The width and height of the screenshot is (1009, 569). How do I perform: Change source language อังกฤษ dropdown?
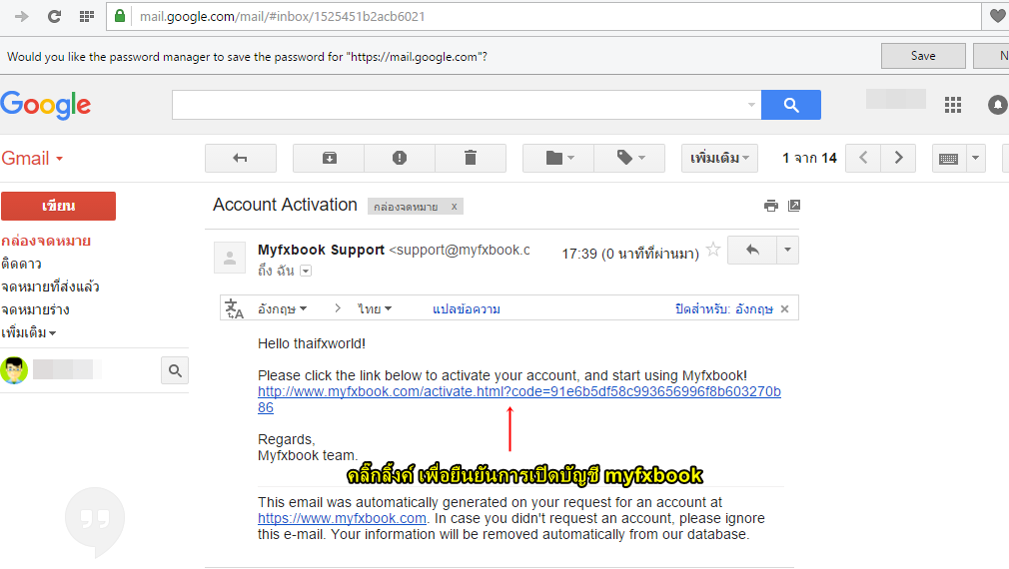point(282,309)
